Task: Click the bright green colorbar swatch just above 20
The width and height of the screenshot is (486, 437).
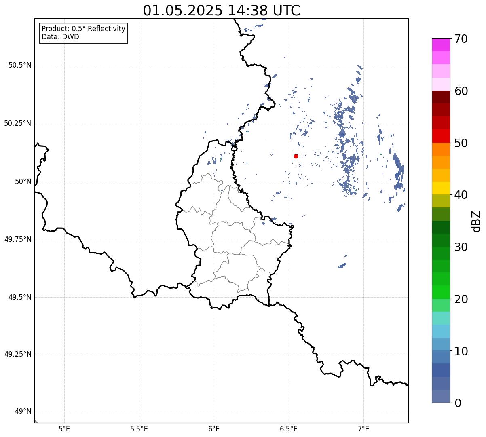Action: [441, 292]
